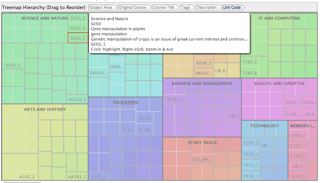Select the SK120_1 treemap cell
The height and width of the screenshot is (183, 320).
pyautogui.click(x=77, y=99)
